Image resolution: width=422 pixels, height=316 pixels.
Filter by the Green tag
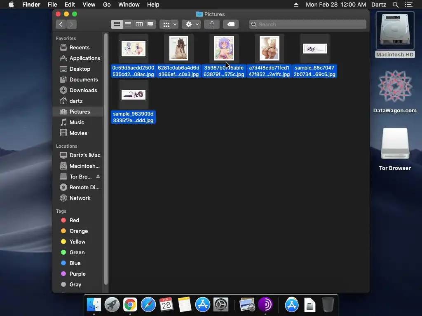[x=78, y=252]
